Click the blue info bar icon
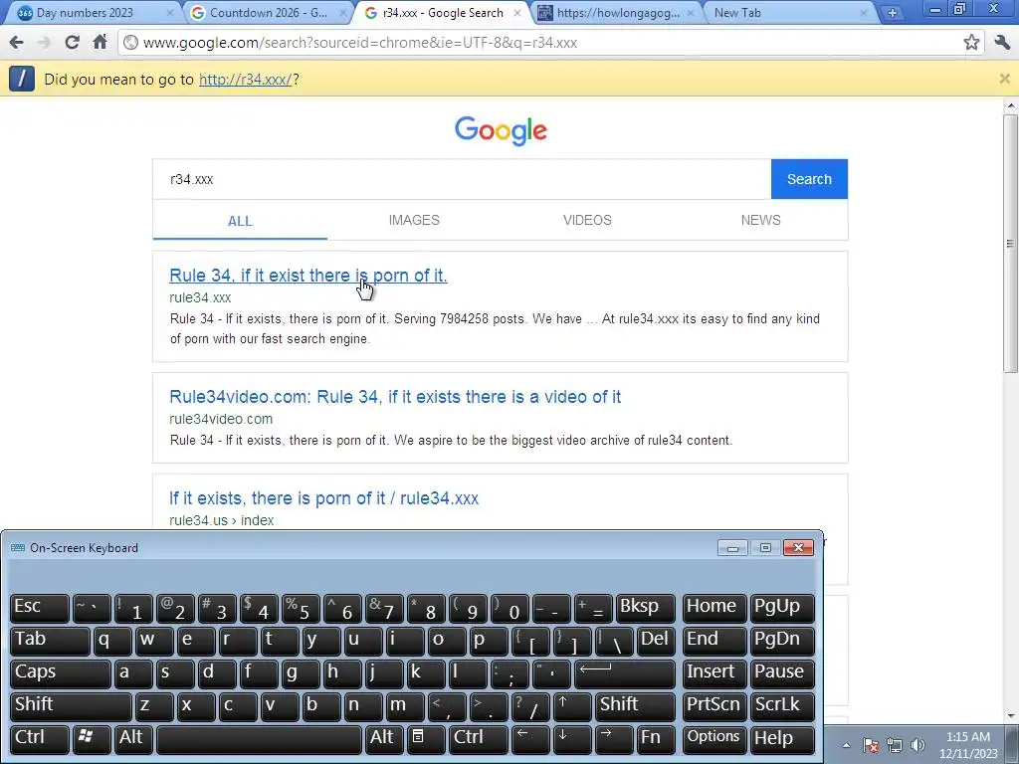Viewport: 1019px width, 764px height. click(x=22, y=79)
